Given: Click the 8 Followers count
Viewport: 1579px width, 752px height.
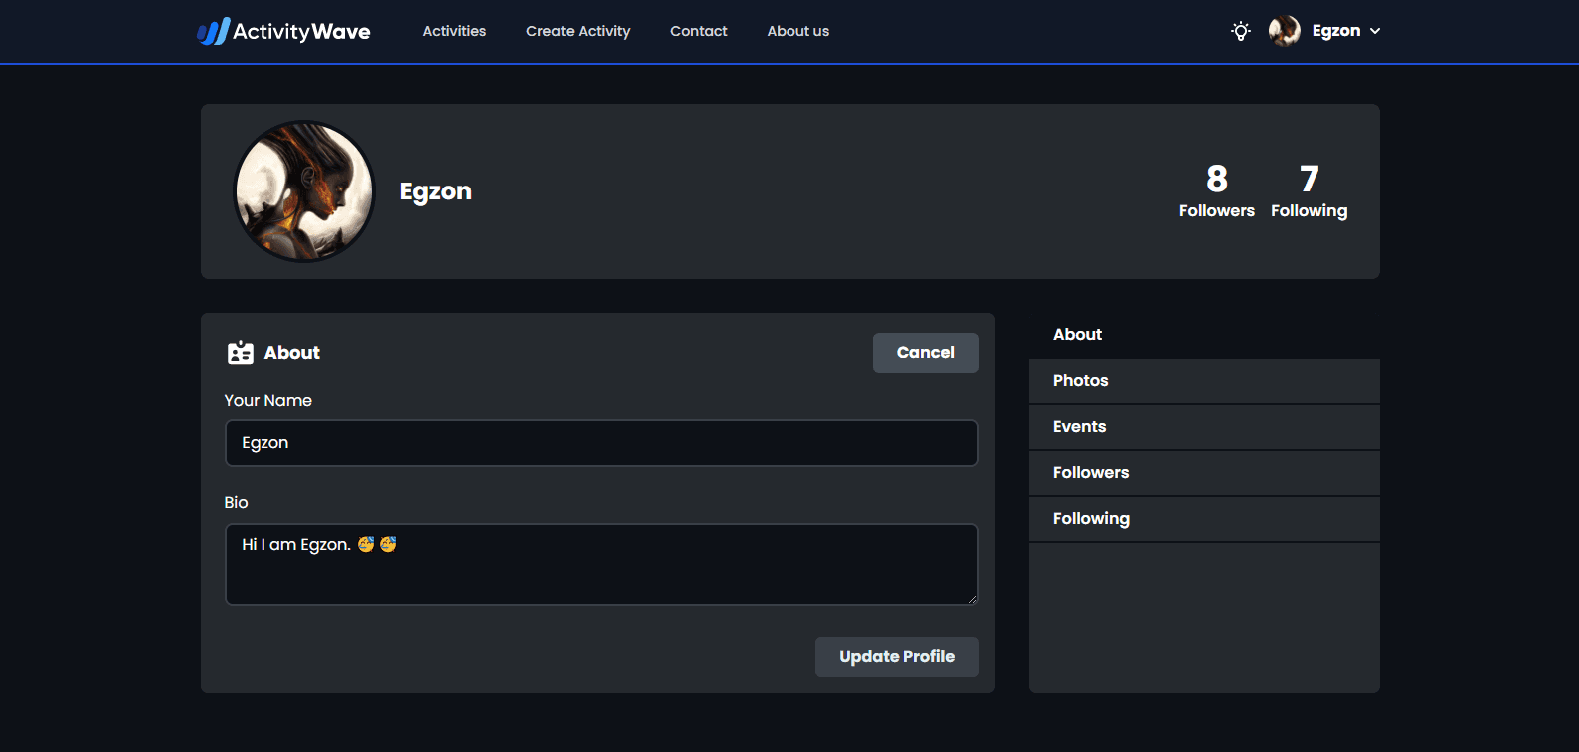Looking at the screenshot, I should pos(1217,191).
